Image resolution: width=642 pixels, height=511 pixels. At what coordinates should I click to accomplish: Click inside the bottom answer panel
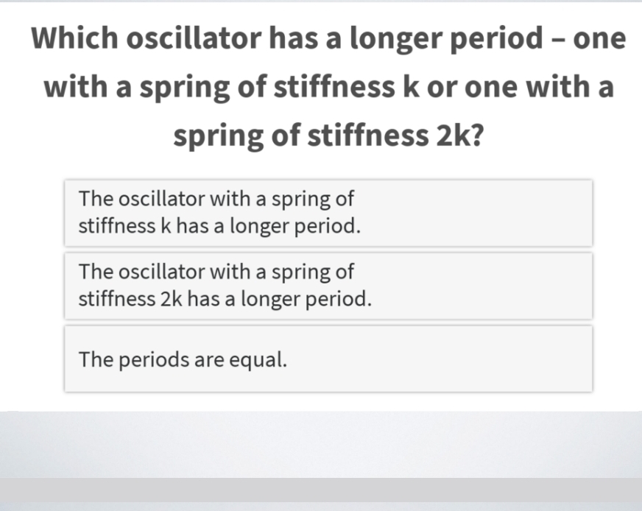[328, 360]
